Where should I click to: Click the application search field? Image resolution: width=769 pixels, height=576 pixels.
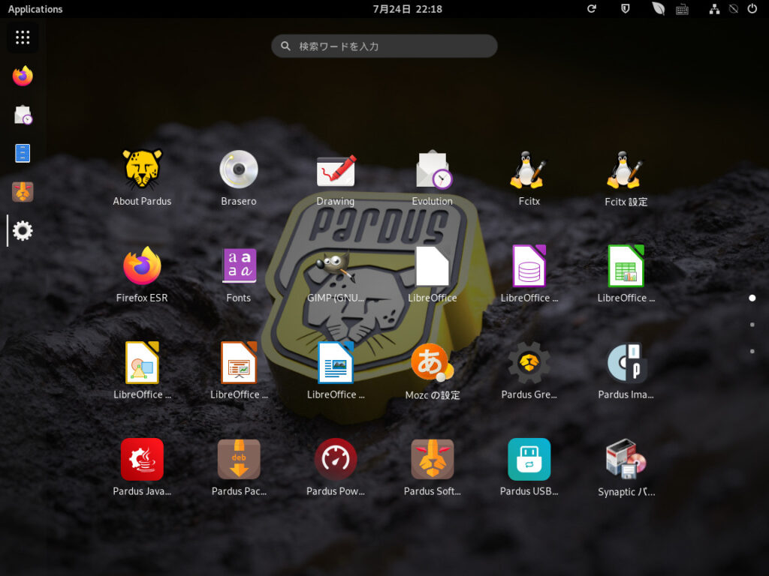click(384, 46)
